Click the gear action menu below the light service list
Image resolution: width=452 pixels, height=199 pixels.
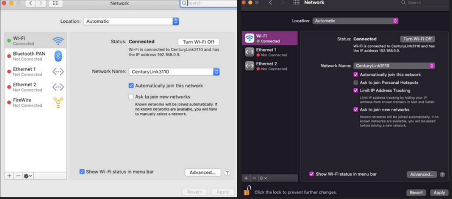click(28, 176)
